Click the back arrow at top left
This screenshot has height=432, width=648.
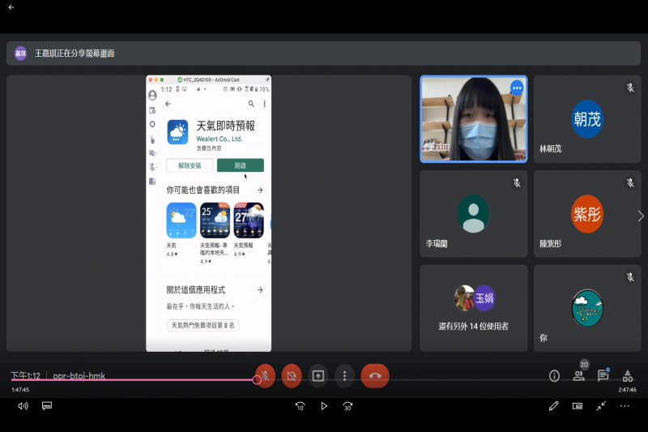click(x=11, y=7)
